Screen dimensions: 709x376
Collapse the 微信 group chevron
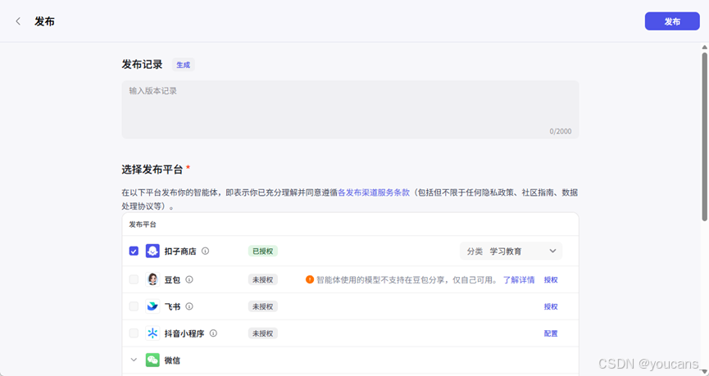click(x=134, y=360)
